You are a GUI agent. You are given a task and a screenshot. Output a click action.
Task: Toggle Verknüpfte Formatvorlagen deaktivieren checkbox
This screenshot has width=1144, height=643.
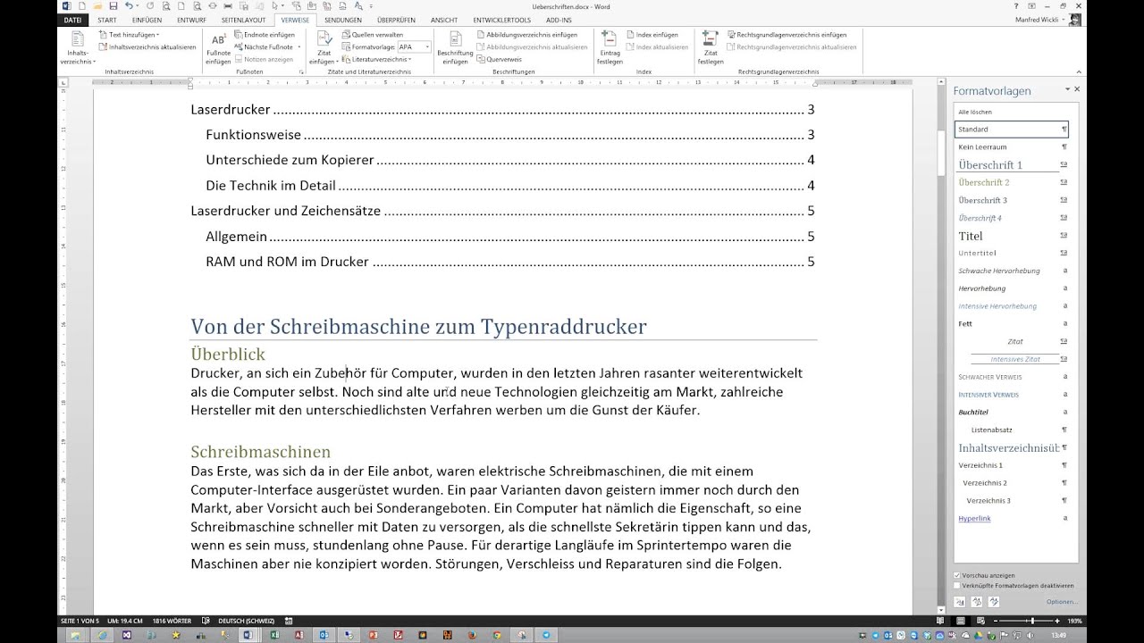point(957,586)
